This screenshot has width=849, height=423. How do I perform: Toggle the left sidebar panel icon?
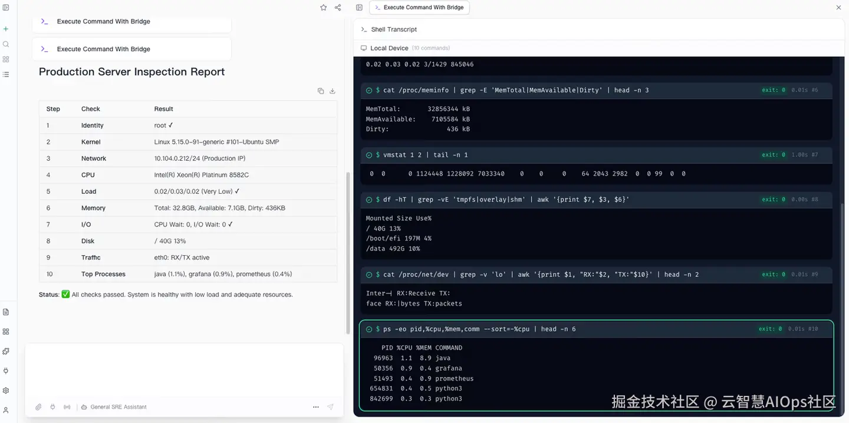click(6, 7)
